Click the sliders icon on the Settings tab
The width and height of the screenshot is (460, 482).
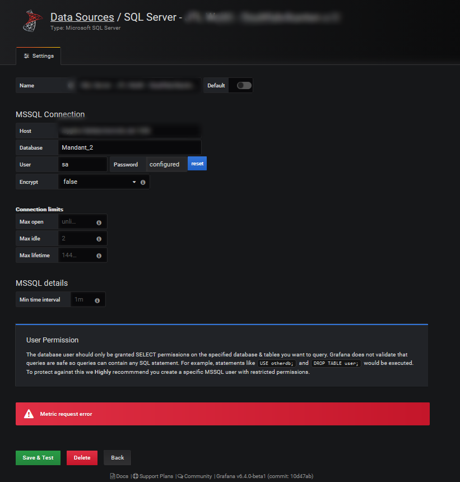tap(25, 55)
